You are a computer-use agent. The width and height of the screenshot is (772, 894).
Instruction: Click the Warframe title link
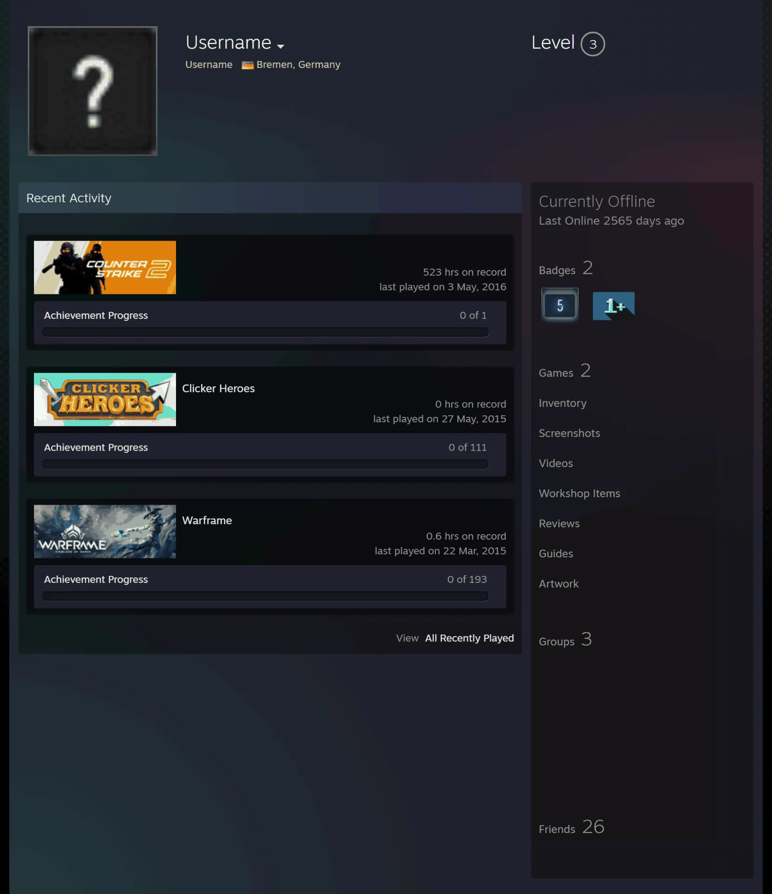coord(207,521)
